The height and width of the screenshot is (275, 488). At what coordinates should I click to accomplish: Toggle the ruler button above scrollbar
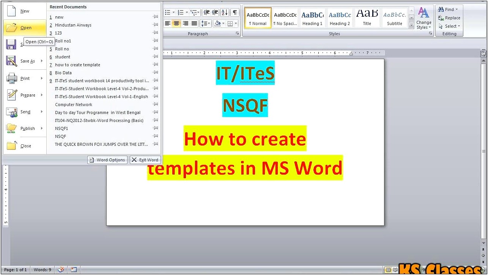click(x=483, y=54)
